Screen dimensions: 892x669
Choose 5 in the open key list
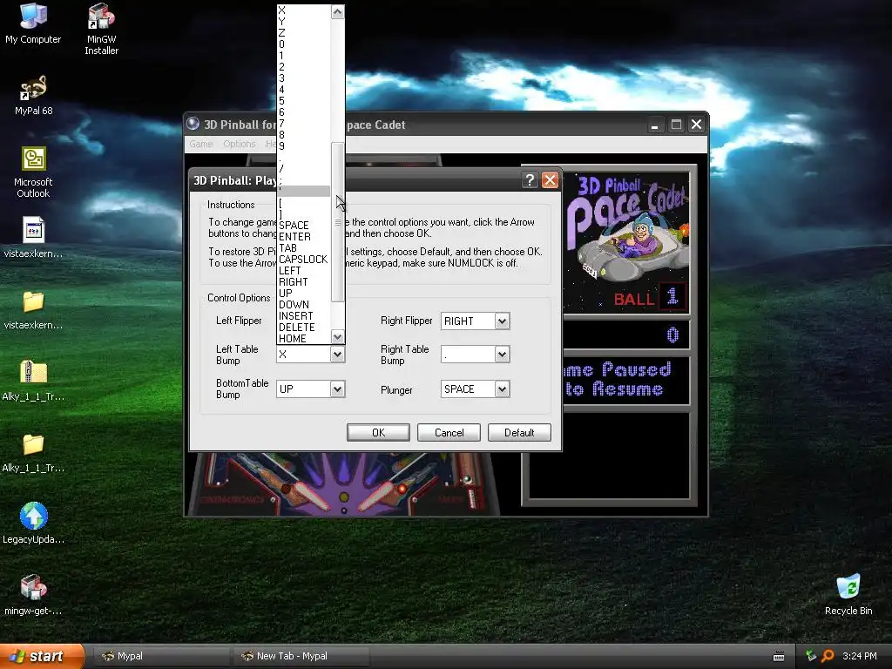[304, 101]
